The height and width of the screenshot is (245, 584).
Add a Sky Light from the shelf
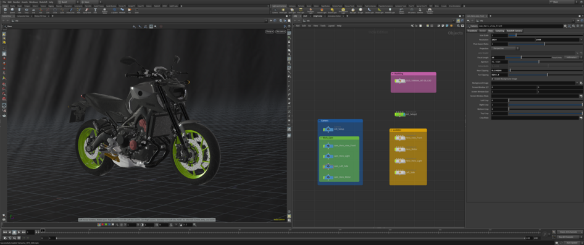coord(353,10)
